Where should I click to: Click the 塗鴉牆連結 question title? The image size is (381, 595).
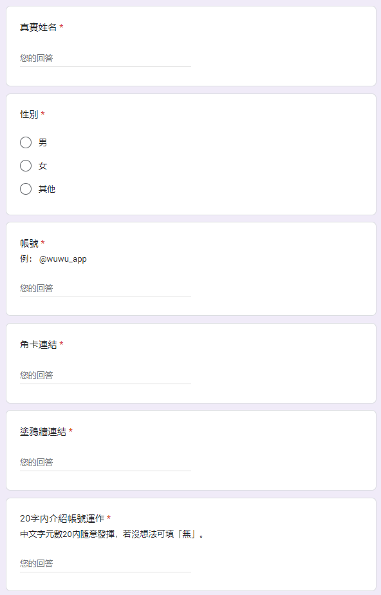[43, 432]
